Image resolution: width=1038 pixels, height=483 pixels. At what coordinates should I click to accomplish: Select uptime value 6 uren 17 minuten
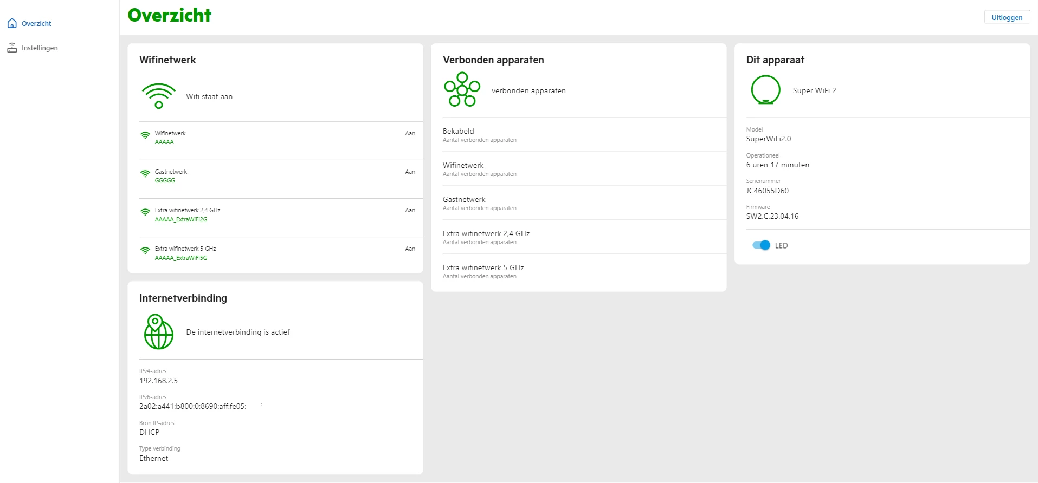coord(777,165)
